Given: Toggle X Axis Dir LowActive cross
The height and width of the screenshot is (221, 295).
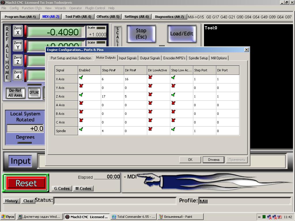Looking at the screenshot, I should point(150,77).
